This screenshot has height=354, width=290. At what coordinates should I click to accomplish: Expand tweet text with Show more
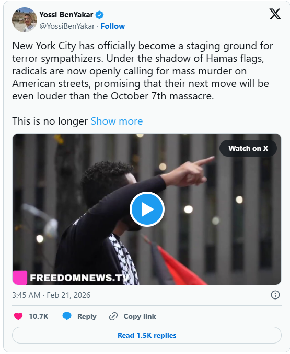[117, 121]
